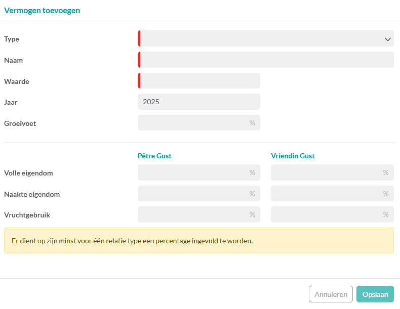
Task: Click the Vruchtgebruik row label
Action: point(27,215)
